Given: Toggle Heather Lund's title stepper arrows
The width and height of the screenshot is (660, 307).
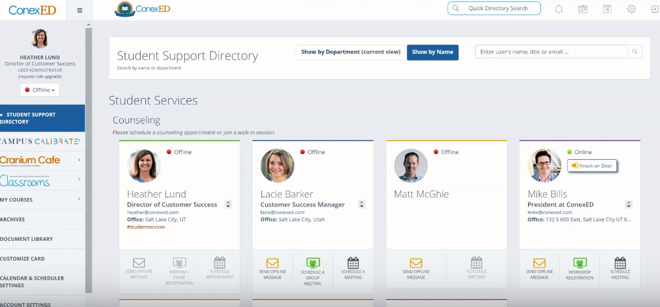Looking at the screenshot, I should [228, 204].
